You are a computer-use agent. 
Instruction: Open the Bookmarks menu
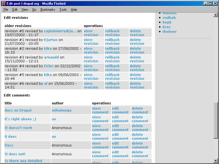[48, 10]
